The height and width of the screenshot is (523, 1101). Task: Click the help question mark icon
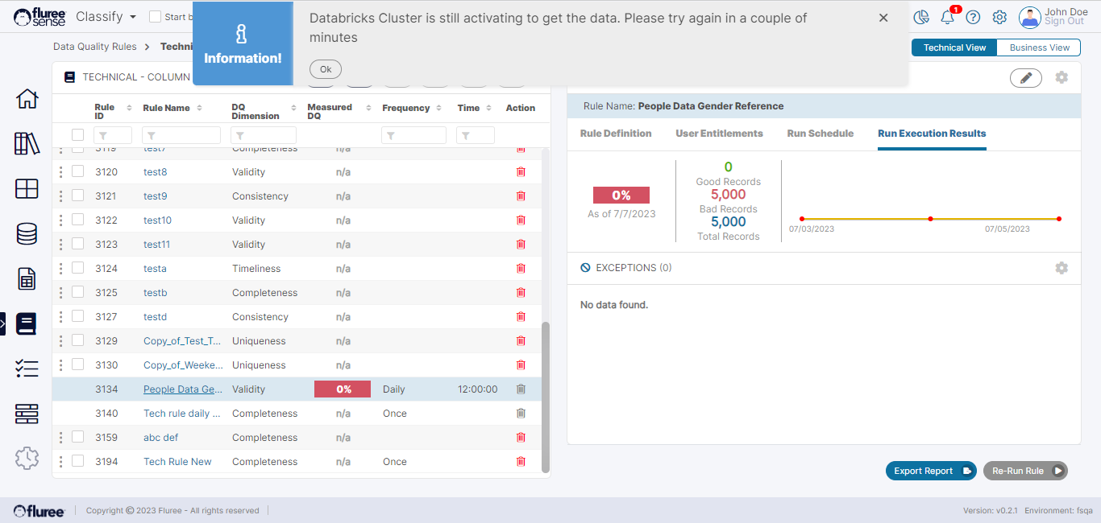click(974, 17)
